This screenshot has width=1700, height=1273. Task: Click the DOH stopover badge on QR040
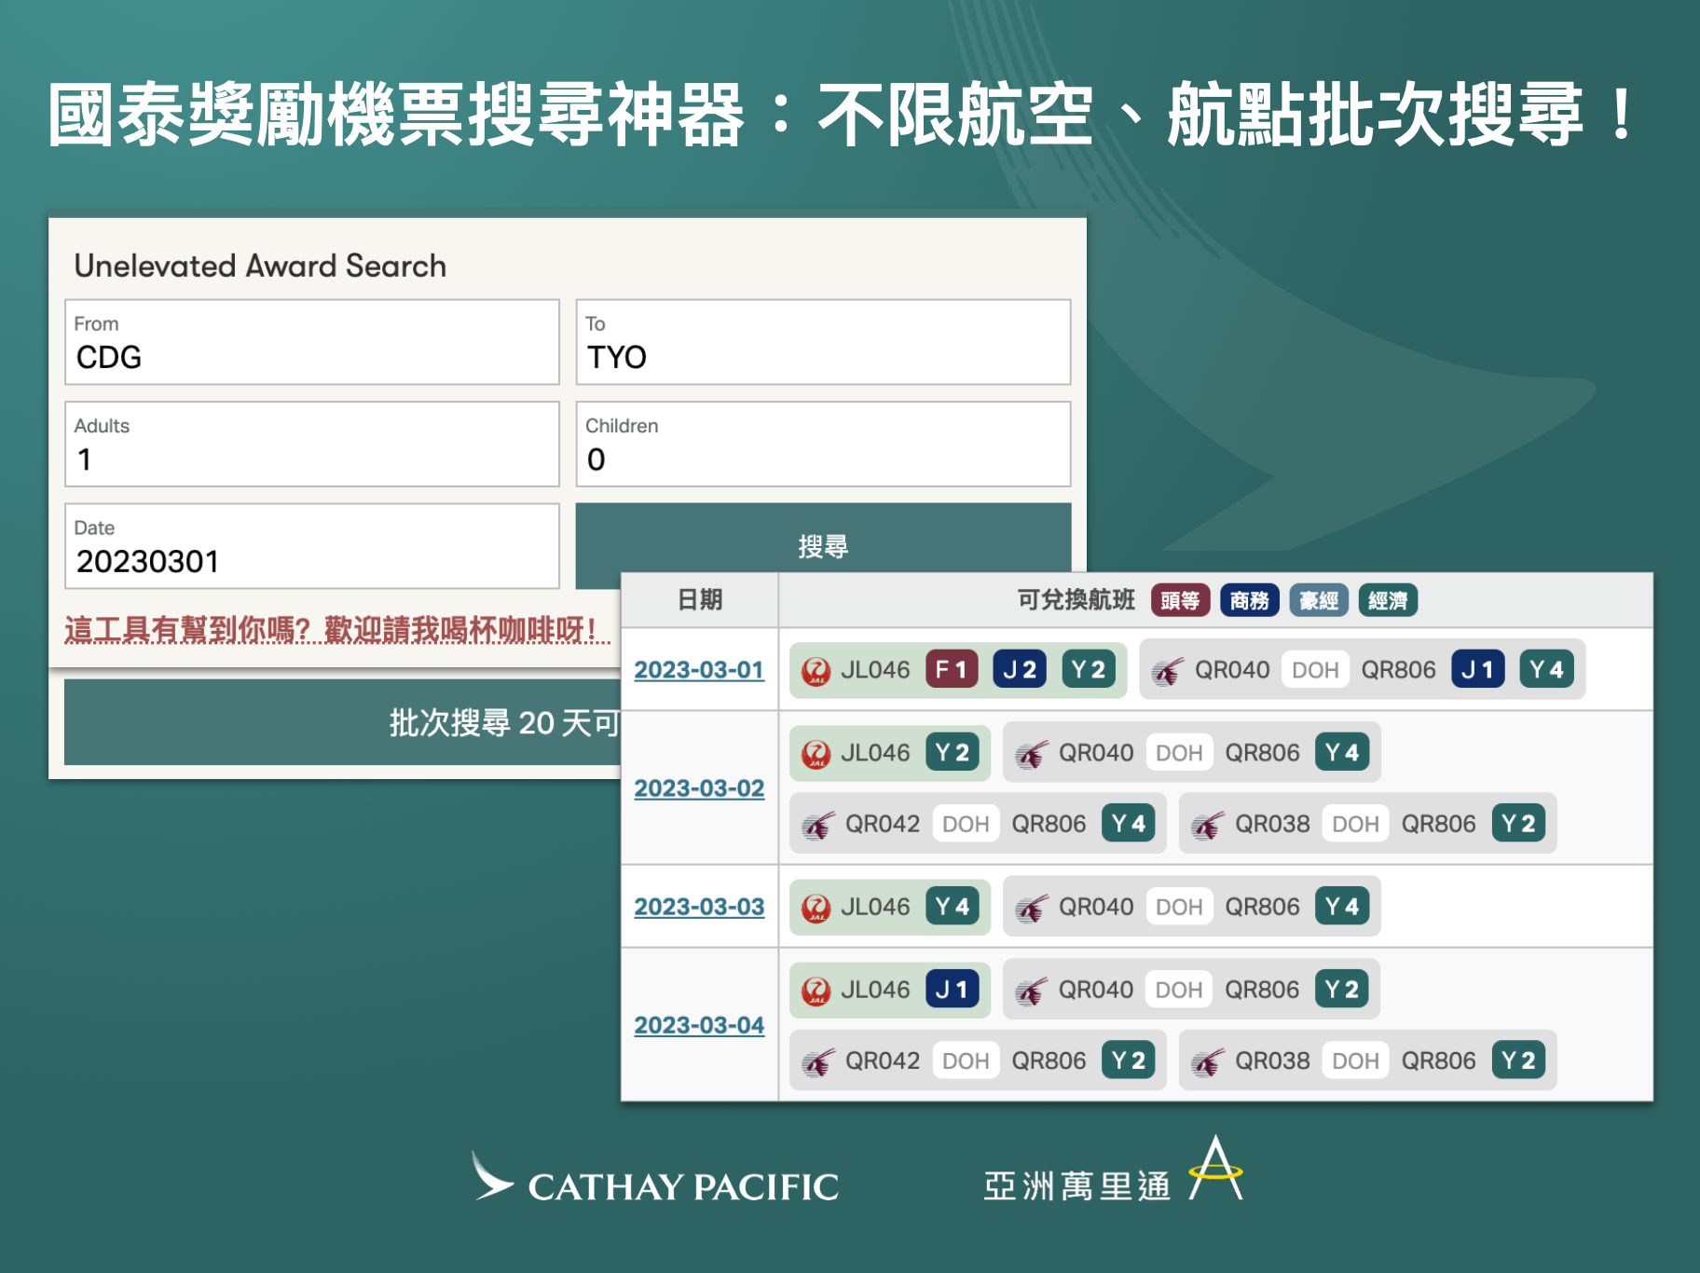[1314, 669]
